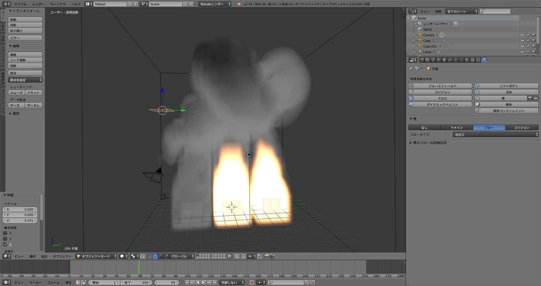This screenshot has width=541, height=286.
Task: Open the Render camera properties tab
Action: pos(422,60)
